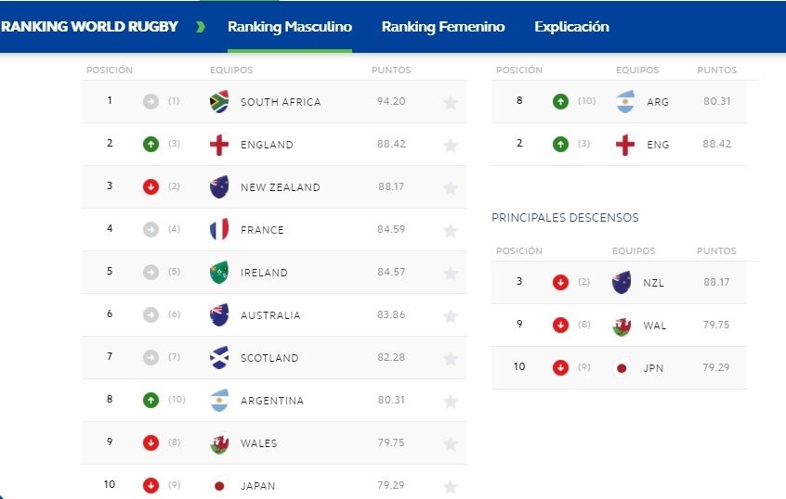The width and height of the screenshot is (786, 499).
Task: Click the Scotland flag icon
Action: pyautogui.click(x=219, y=358)
